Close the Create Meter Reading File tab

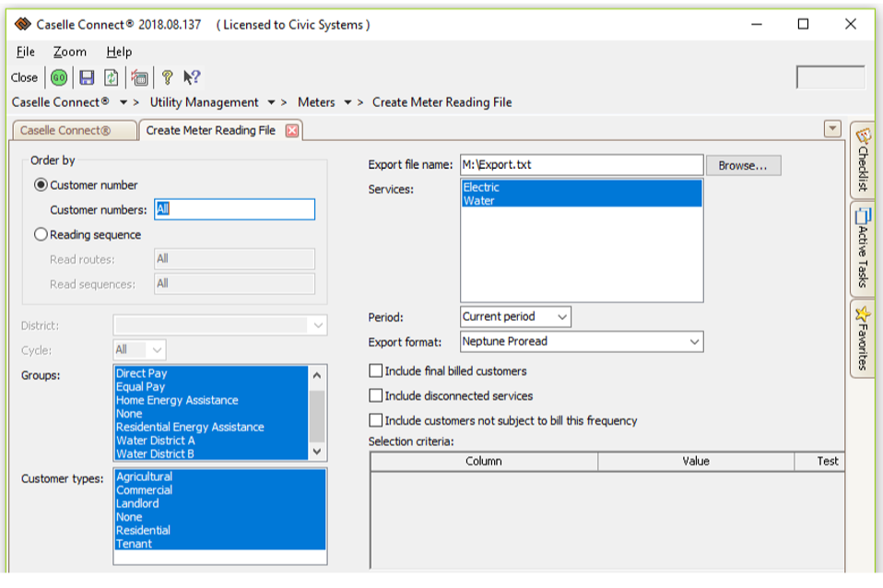(x=291, y=131)
